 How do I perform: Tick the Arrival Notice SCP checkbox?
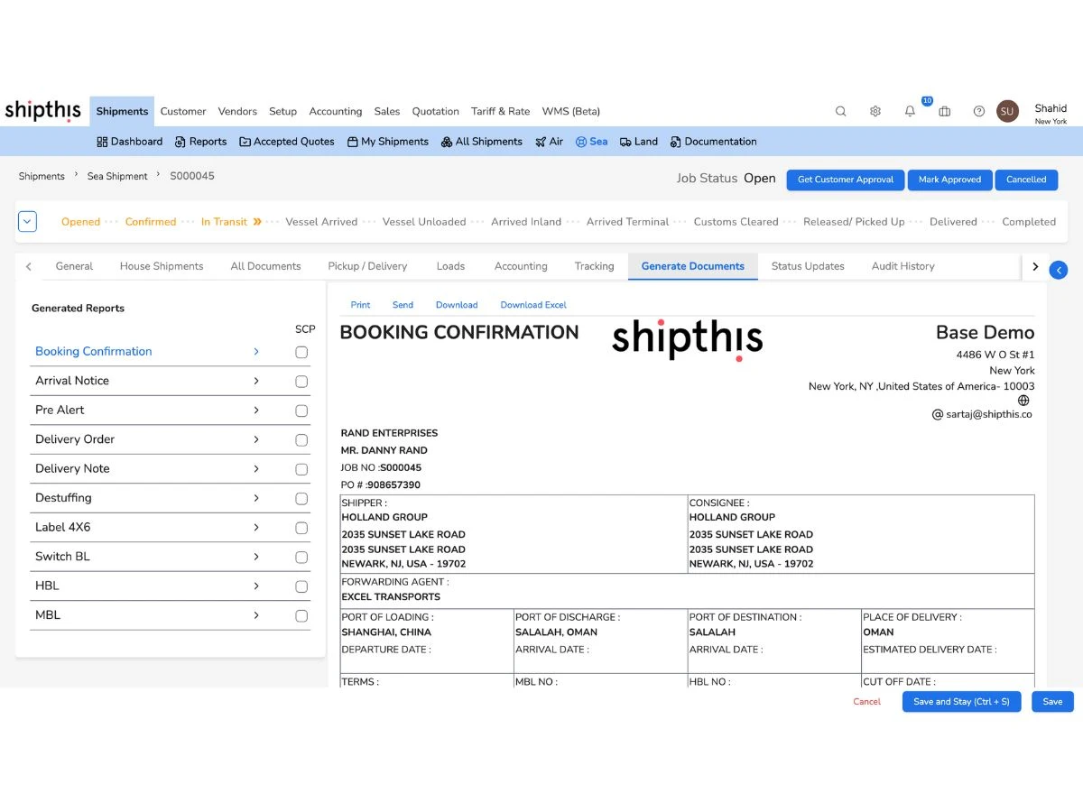[x=301, y=382]
